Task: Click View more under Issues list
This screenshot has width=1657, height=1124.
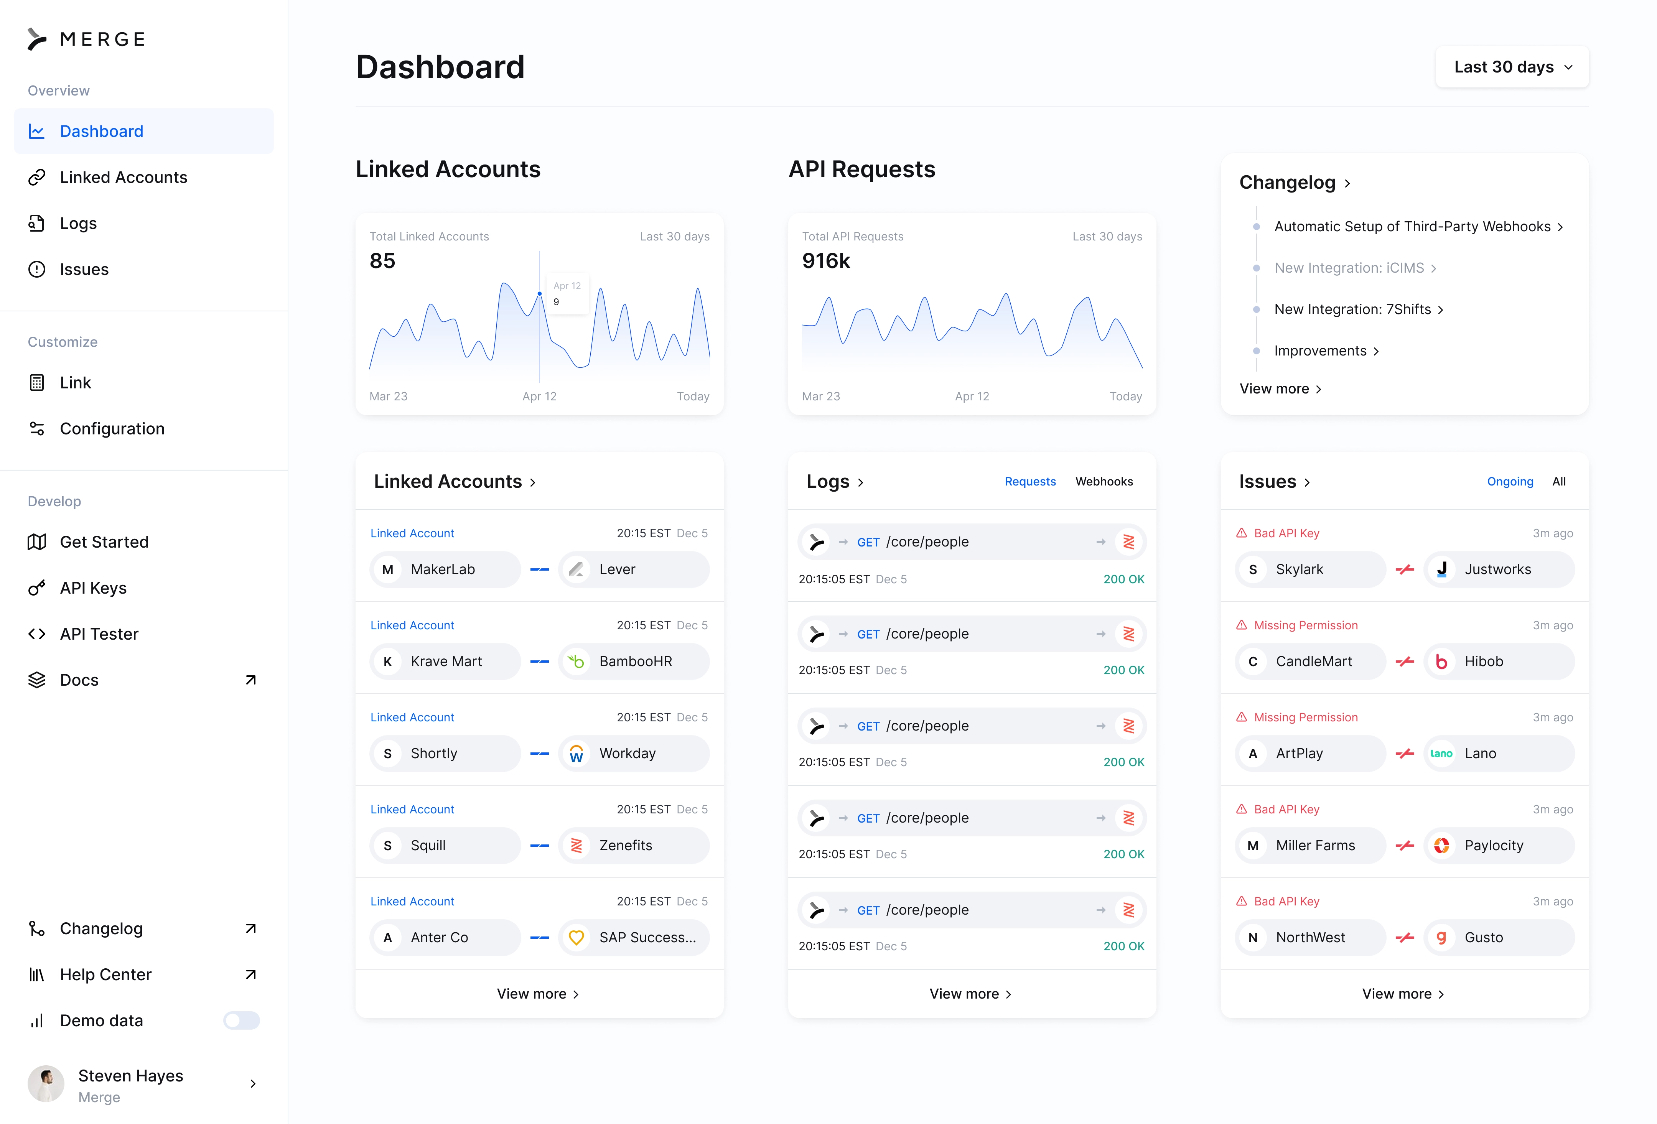Action: (1404, 994)
